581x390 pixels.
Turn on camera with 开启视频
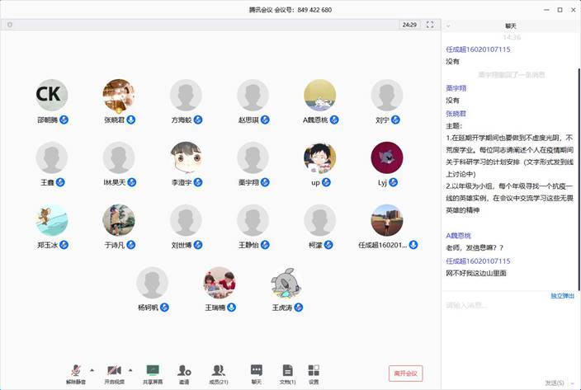(114, 372)
